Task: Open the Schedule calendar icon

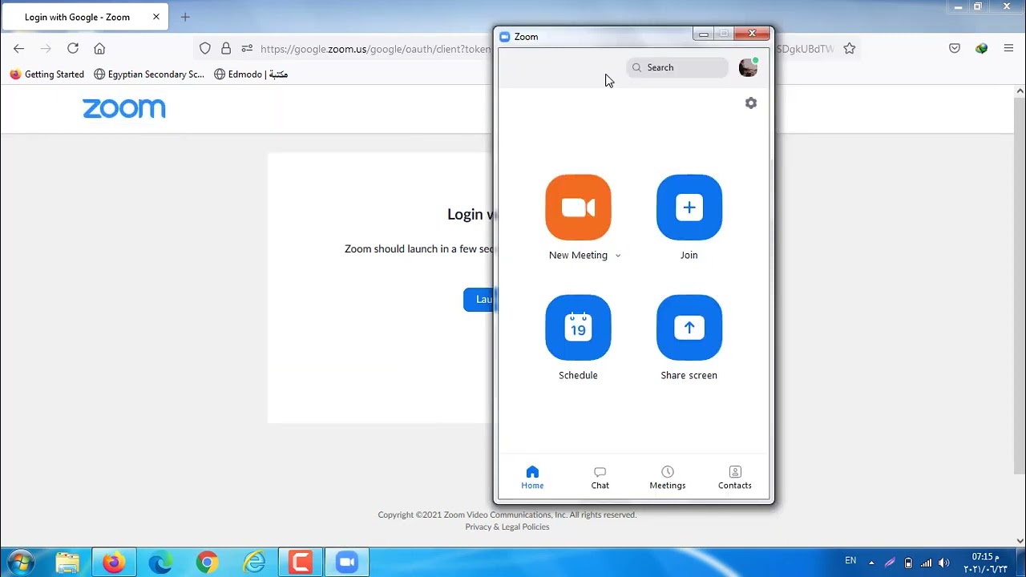Action: point(578,328)
